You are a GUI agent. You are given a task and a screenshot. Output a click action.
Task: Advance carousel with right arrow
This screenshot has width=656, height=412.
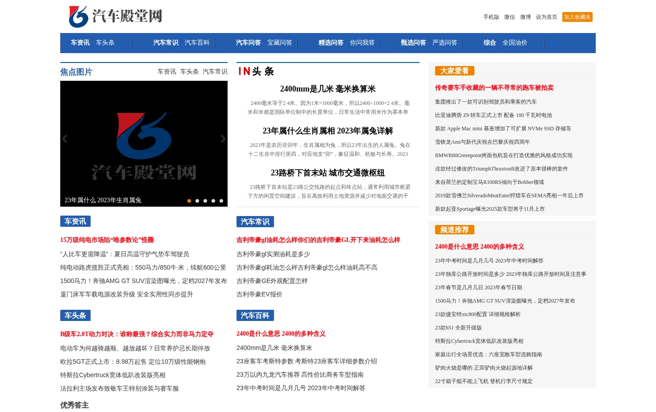click(223, 139)
